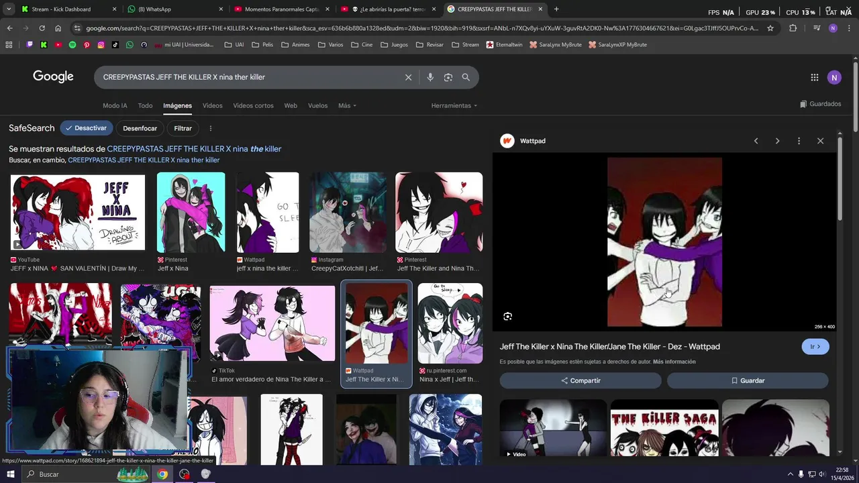Screen dimensions: 859x483
Task: Switch to Modo IA tab
Action: coord(115,105)
